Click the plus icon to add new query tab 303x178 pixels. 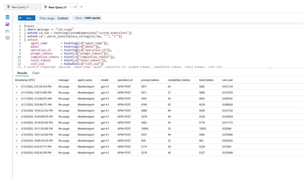pyautogui.click(x=81, y=7)
